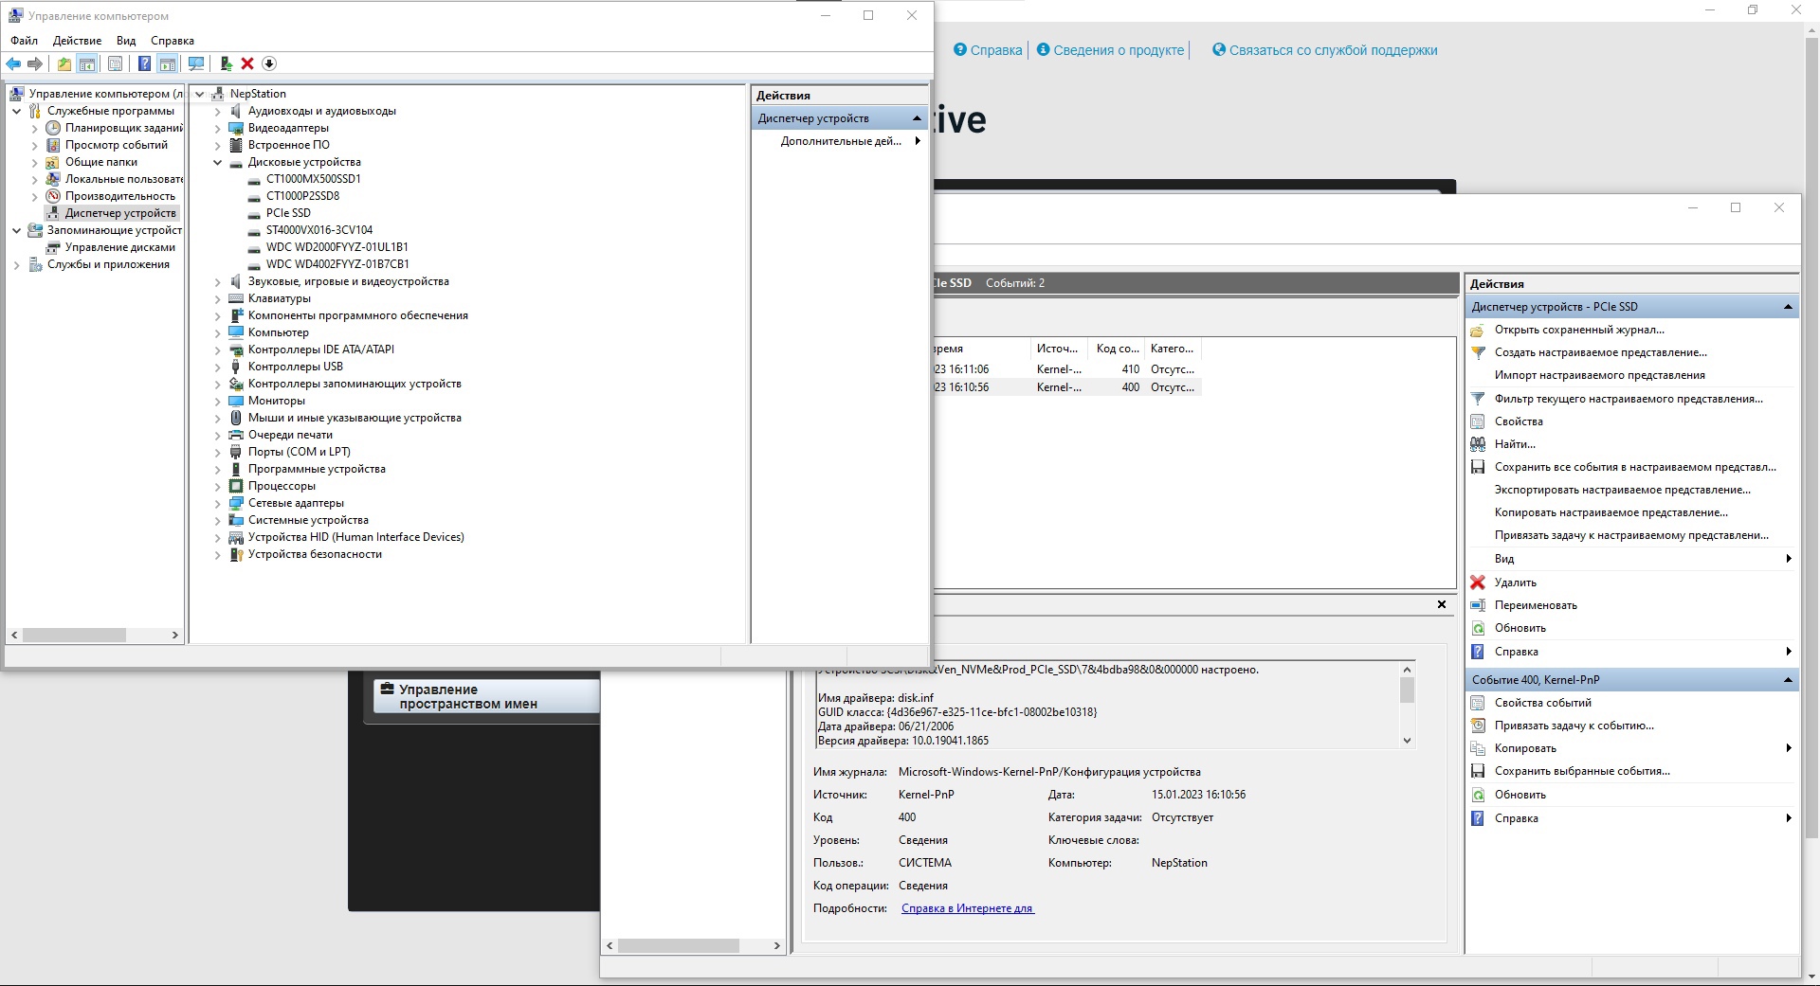Uninstall device with red X toolbar icon
The image size is (1820, 986).
pyautogui.click(x=247, y=63)
